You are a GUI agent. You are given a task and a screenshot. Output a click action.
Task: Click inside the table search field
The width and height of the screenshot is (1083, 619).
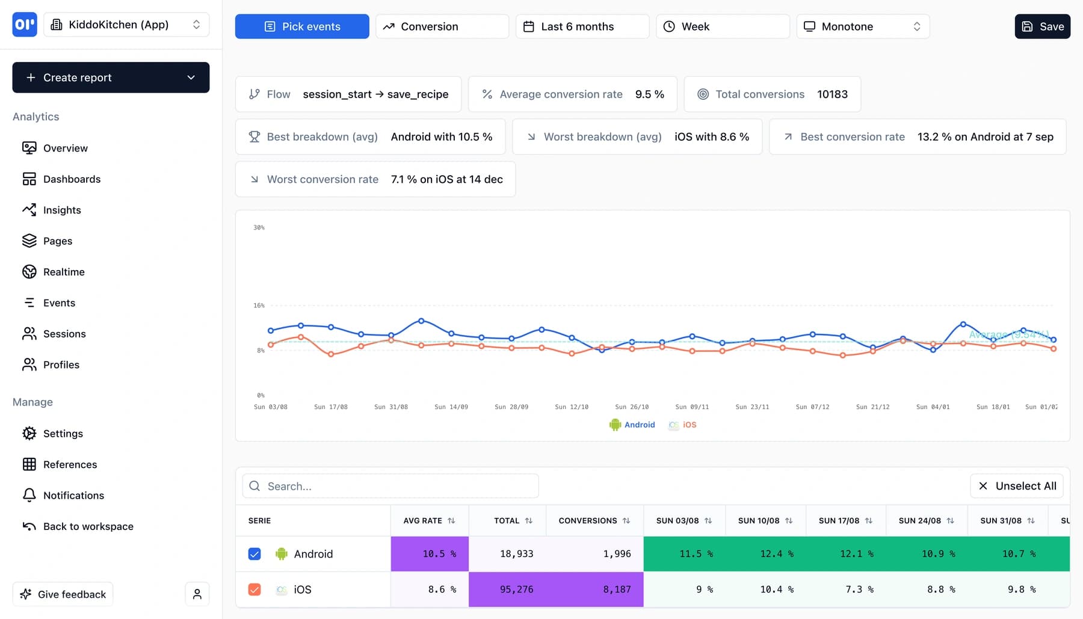390,485
